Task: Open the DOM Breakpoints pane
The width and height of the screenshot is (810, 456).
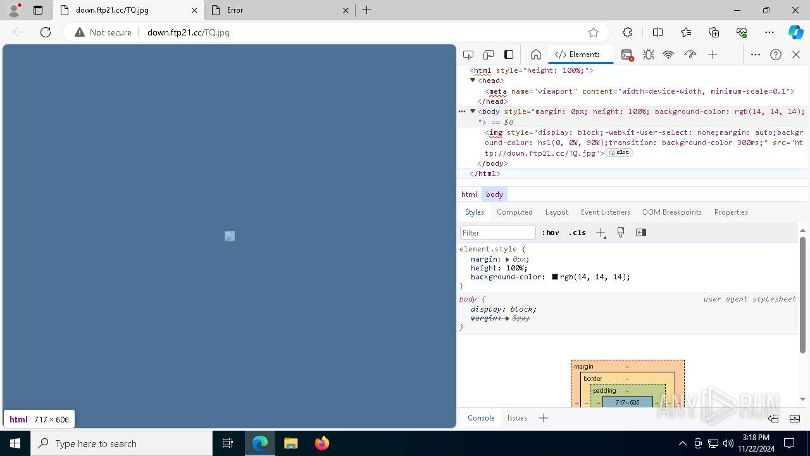Action: [672, 212]
